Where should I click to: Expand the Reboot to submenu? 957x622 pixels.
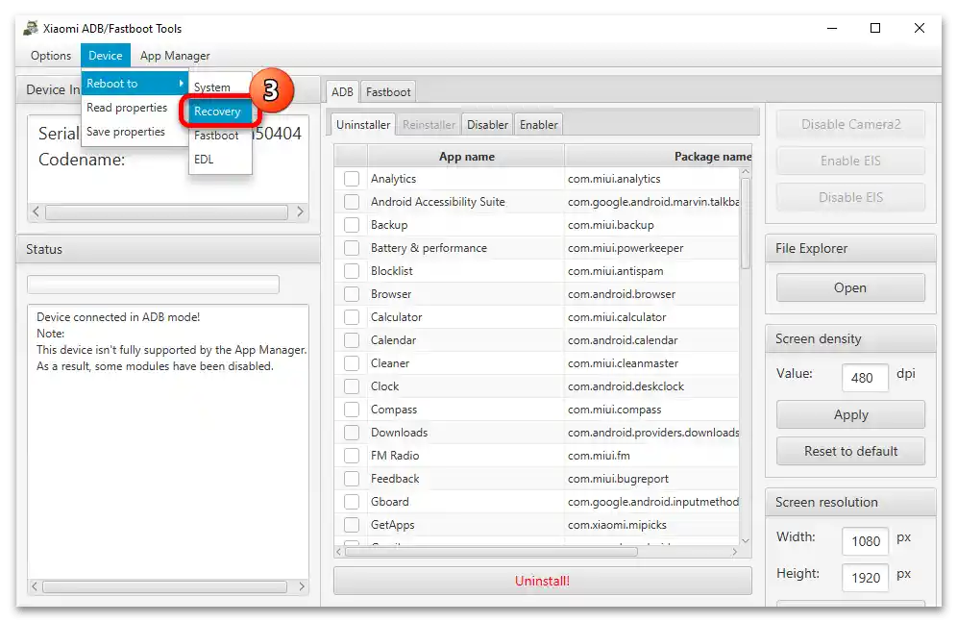click(x=135, y=83)
